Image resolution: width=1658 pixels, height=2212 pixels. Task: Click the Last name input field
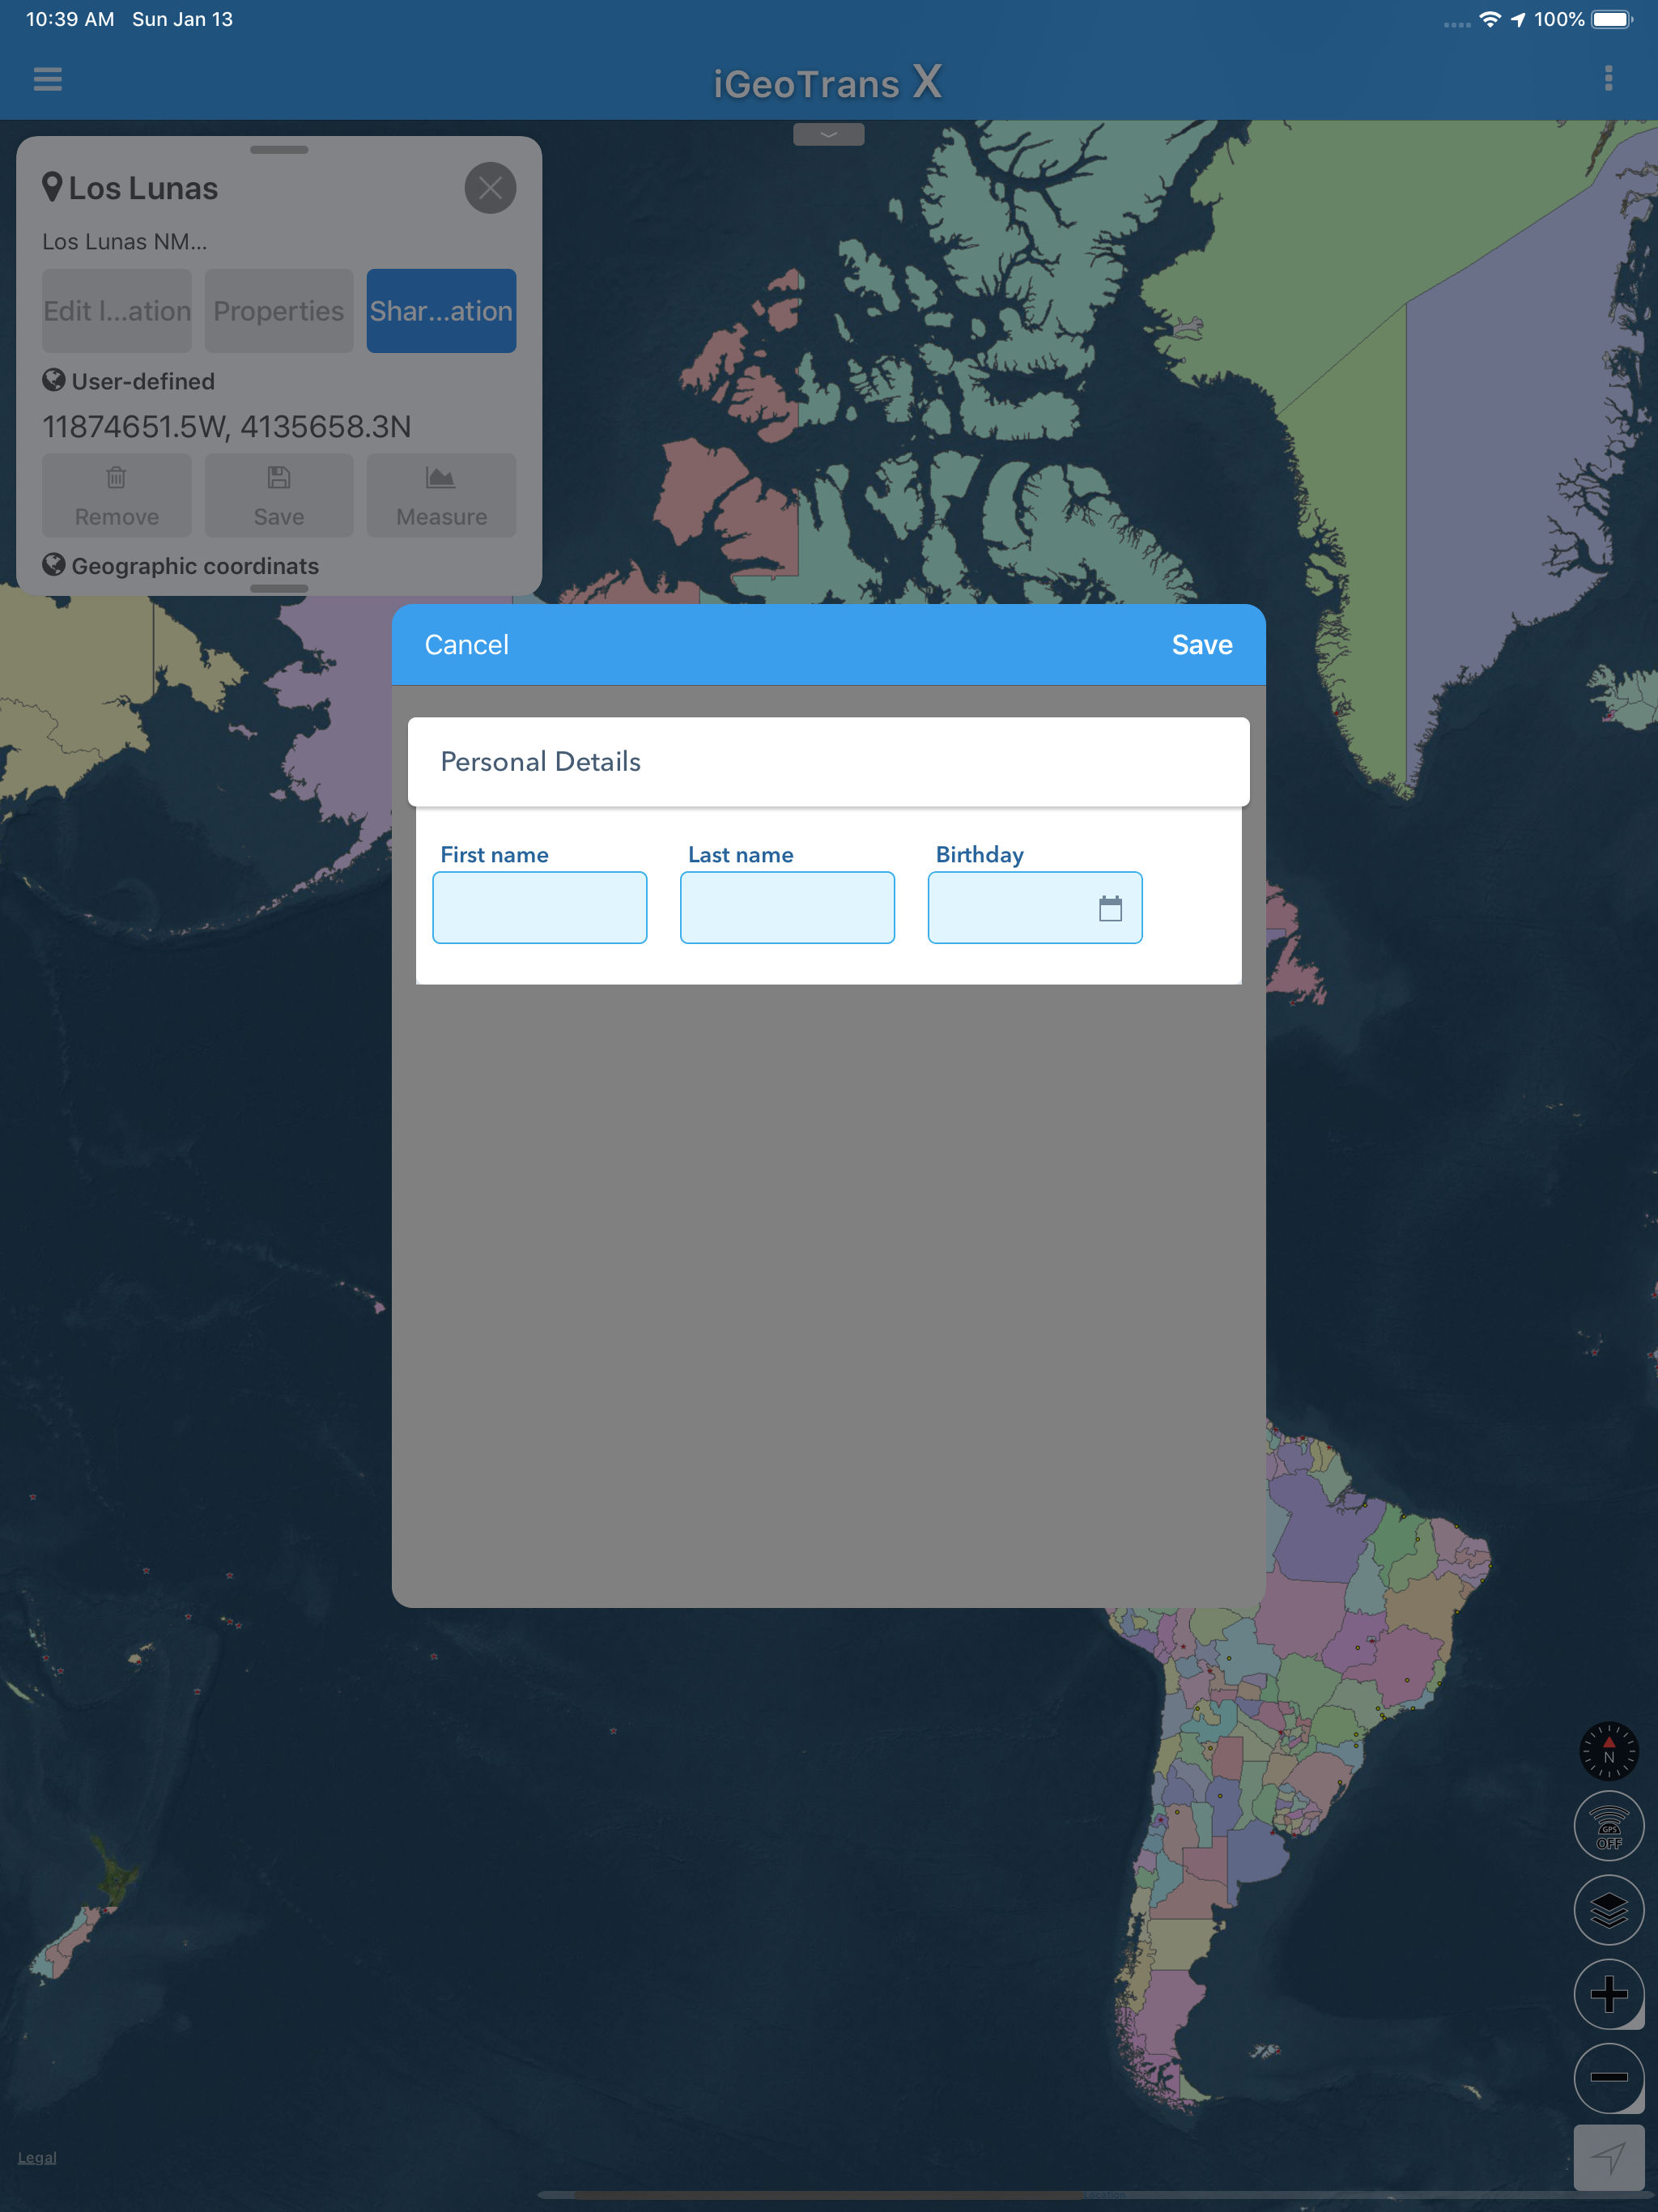pyautogui.click(x=787, y=908)
